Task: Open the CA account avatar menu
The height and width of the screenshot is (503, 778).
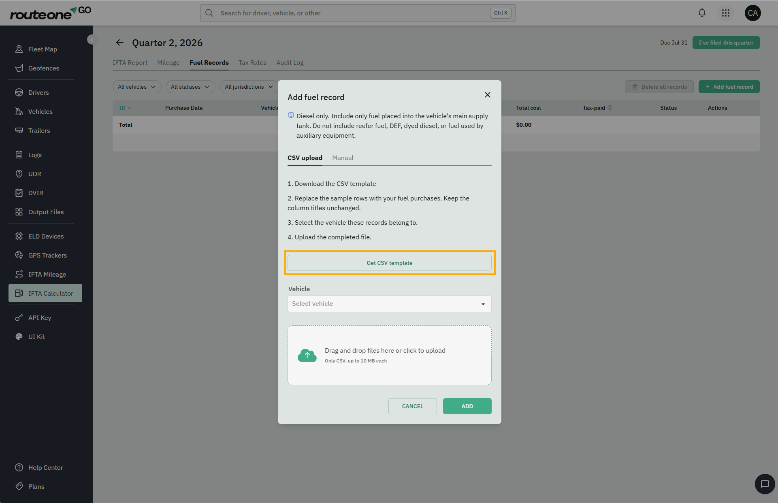Action: pyautogui.click(x=753, y=13)
